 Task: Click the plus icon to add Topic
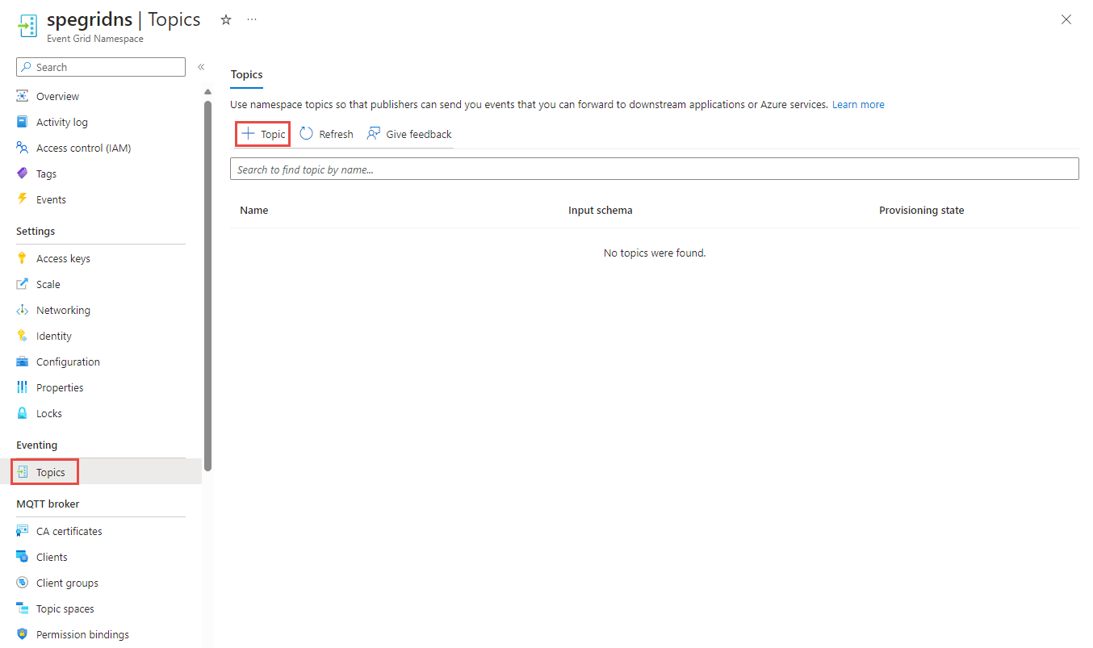[x=248, y=134]
